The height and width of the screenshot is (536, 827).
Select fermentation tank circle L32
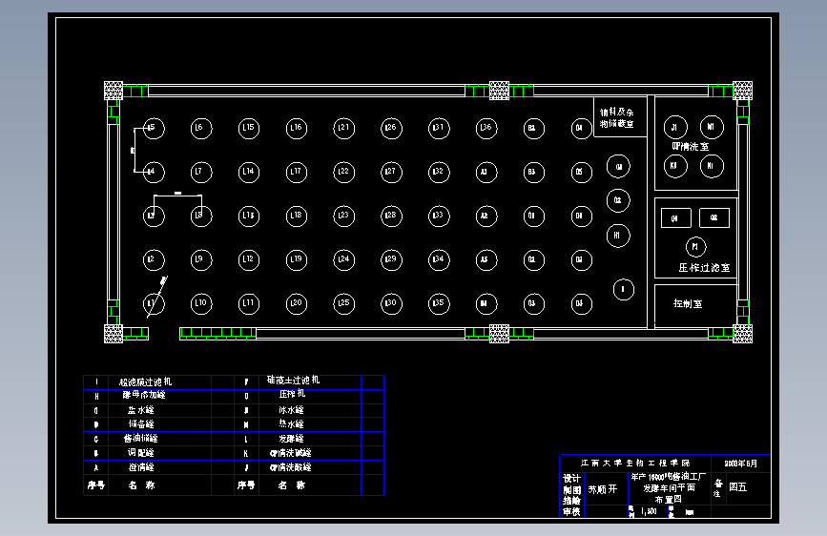(x=439, y=172)
